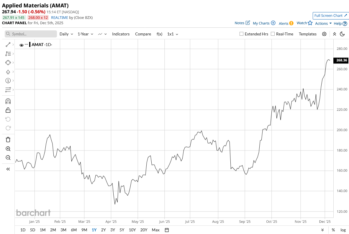This screenshot has height=234, width=349.
Task: Add AMAT to Watch list
Action: click(x=304, y=23)
